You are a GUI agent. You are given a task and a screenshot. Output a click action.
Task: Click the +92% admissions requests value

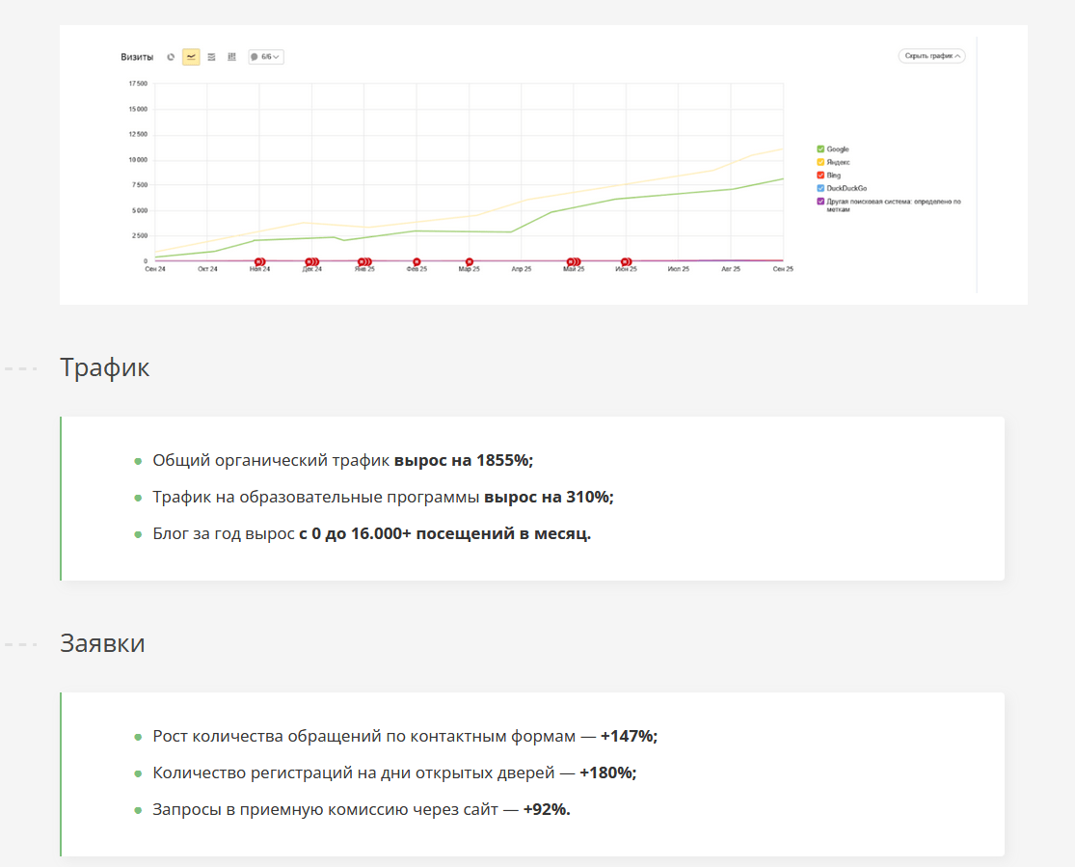click(547, 809)
